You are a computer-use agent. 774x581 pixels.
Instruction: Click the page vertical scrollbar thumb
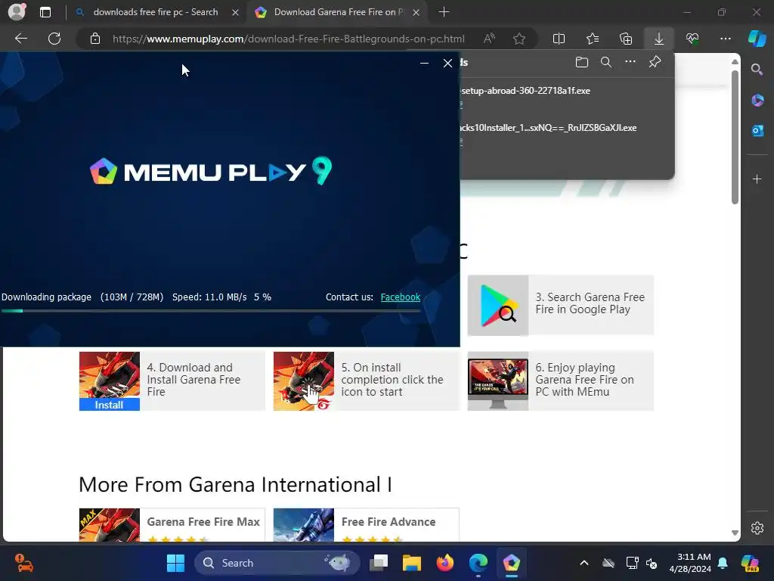point(735,137)
